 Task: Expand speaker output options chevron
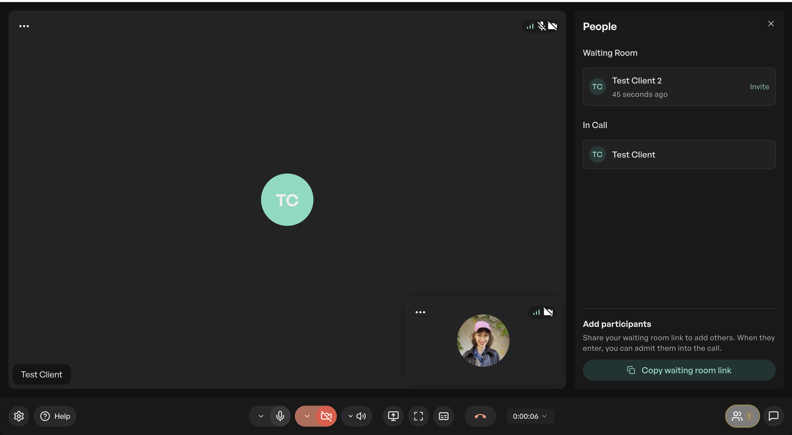coord(350,416)
